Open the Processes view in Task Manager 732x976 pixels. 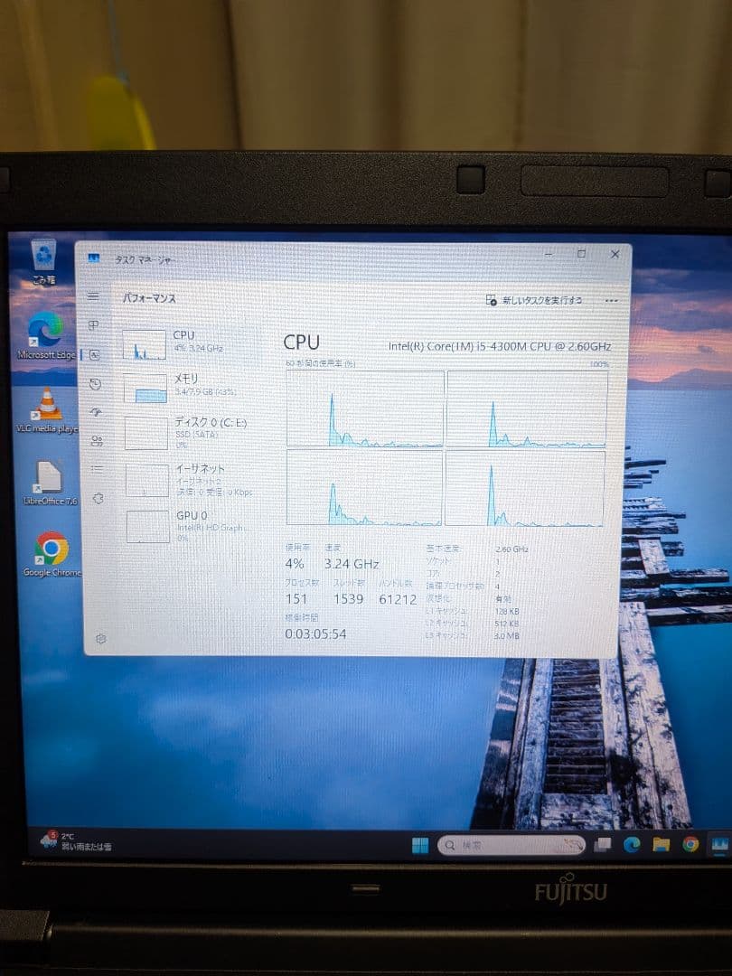[x=94, y=323]
